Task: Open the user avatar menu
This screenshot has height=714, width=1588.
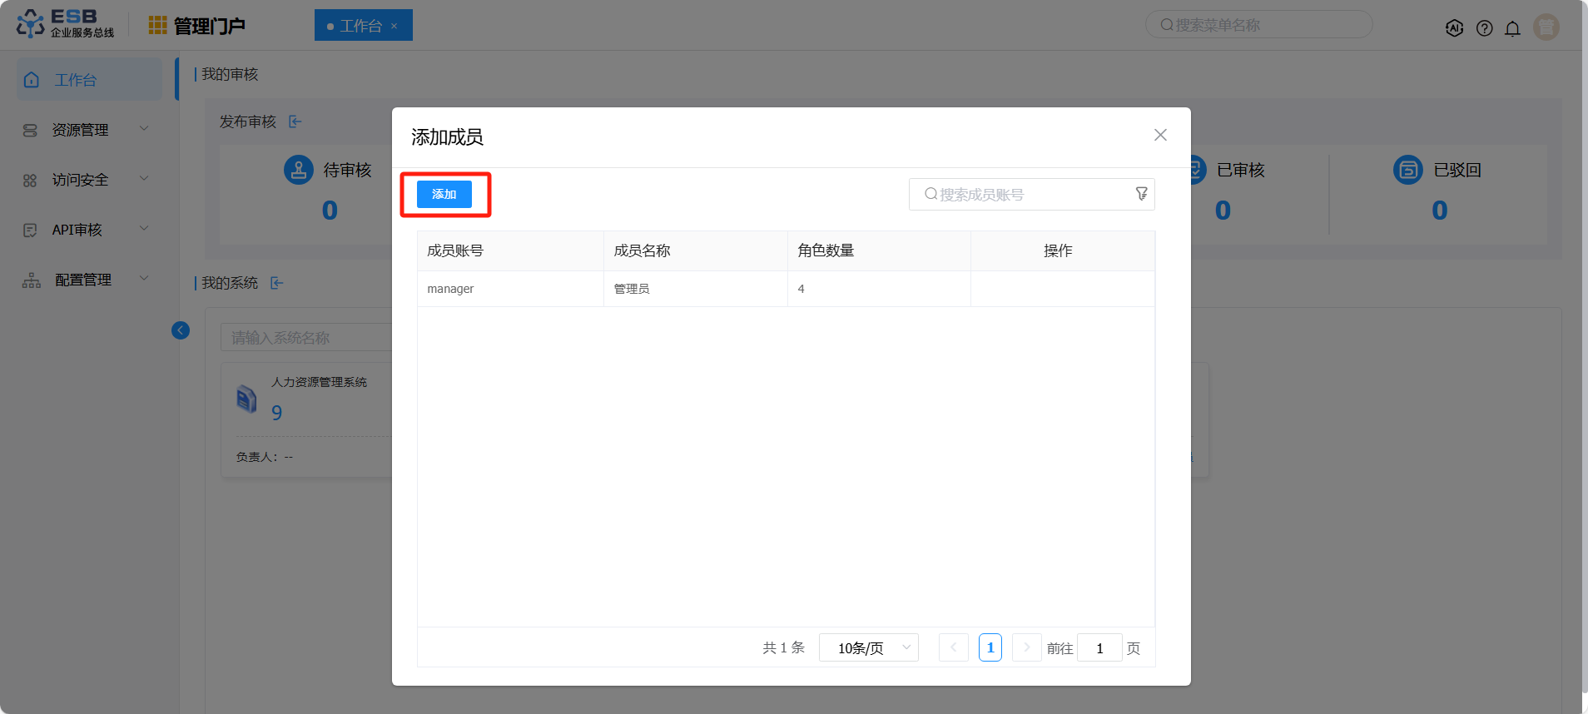Action: [1546, 27]
